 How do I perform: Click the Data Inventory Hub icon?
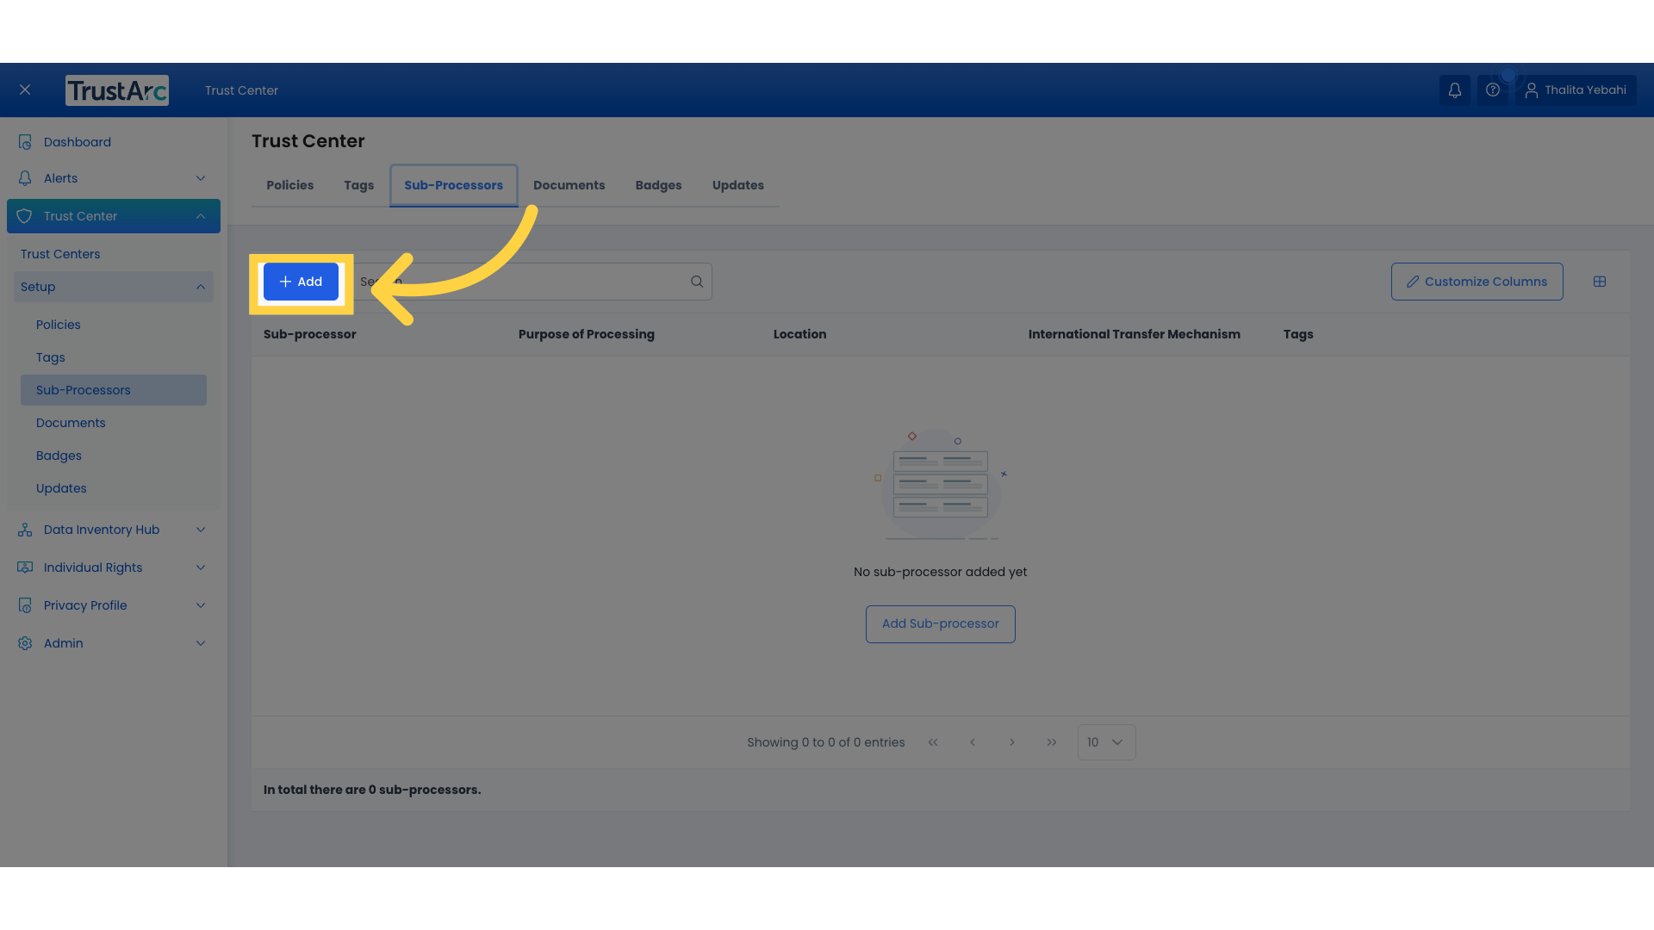click(x=25, y=530)
